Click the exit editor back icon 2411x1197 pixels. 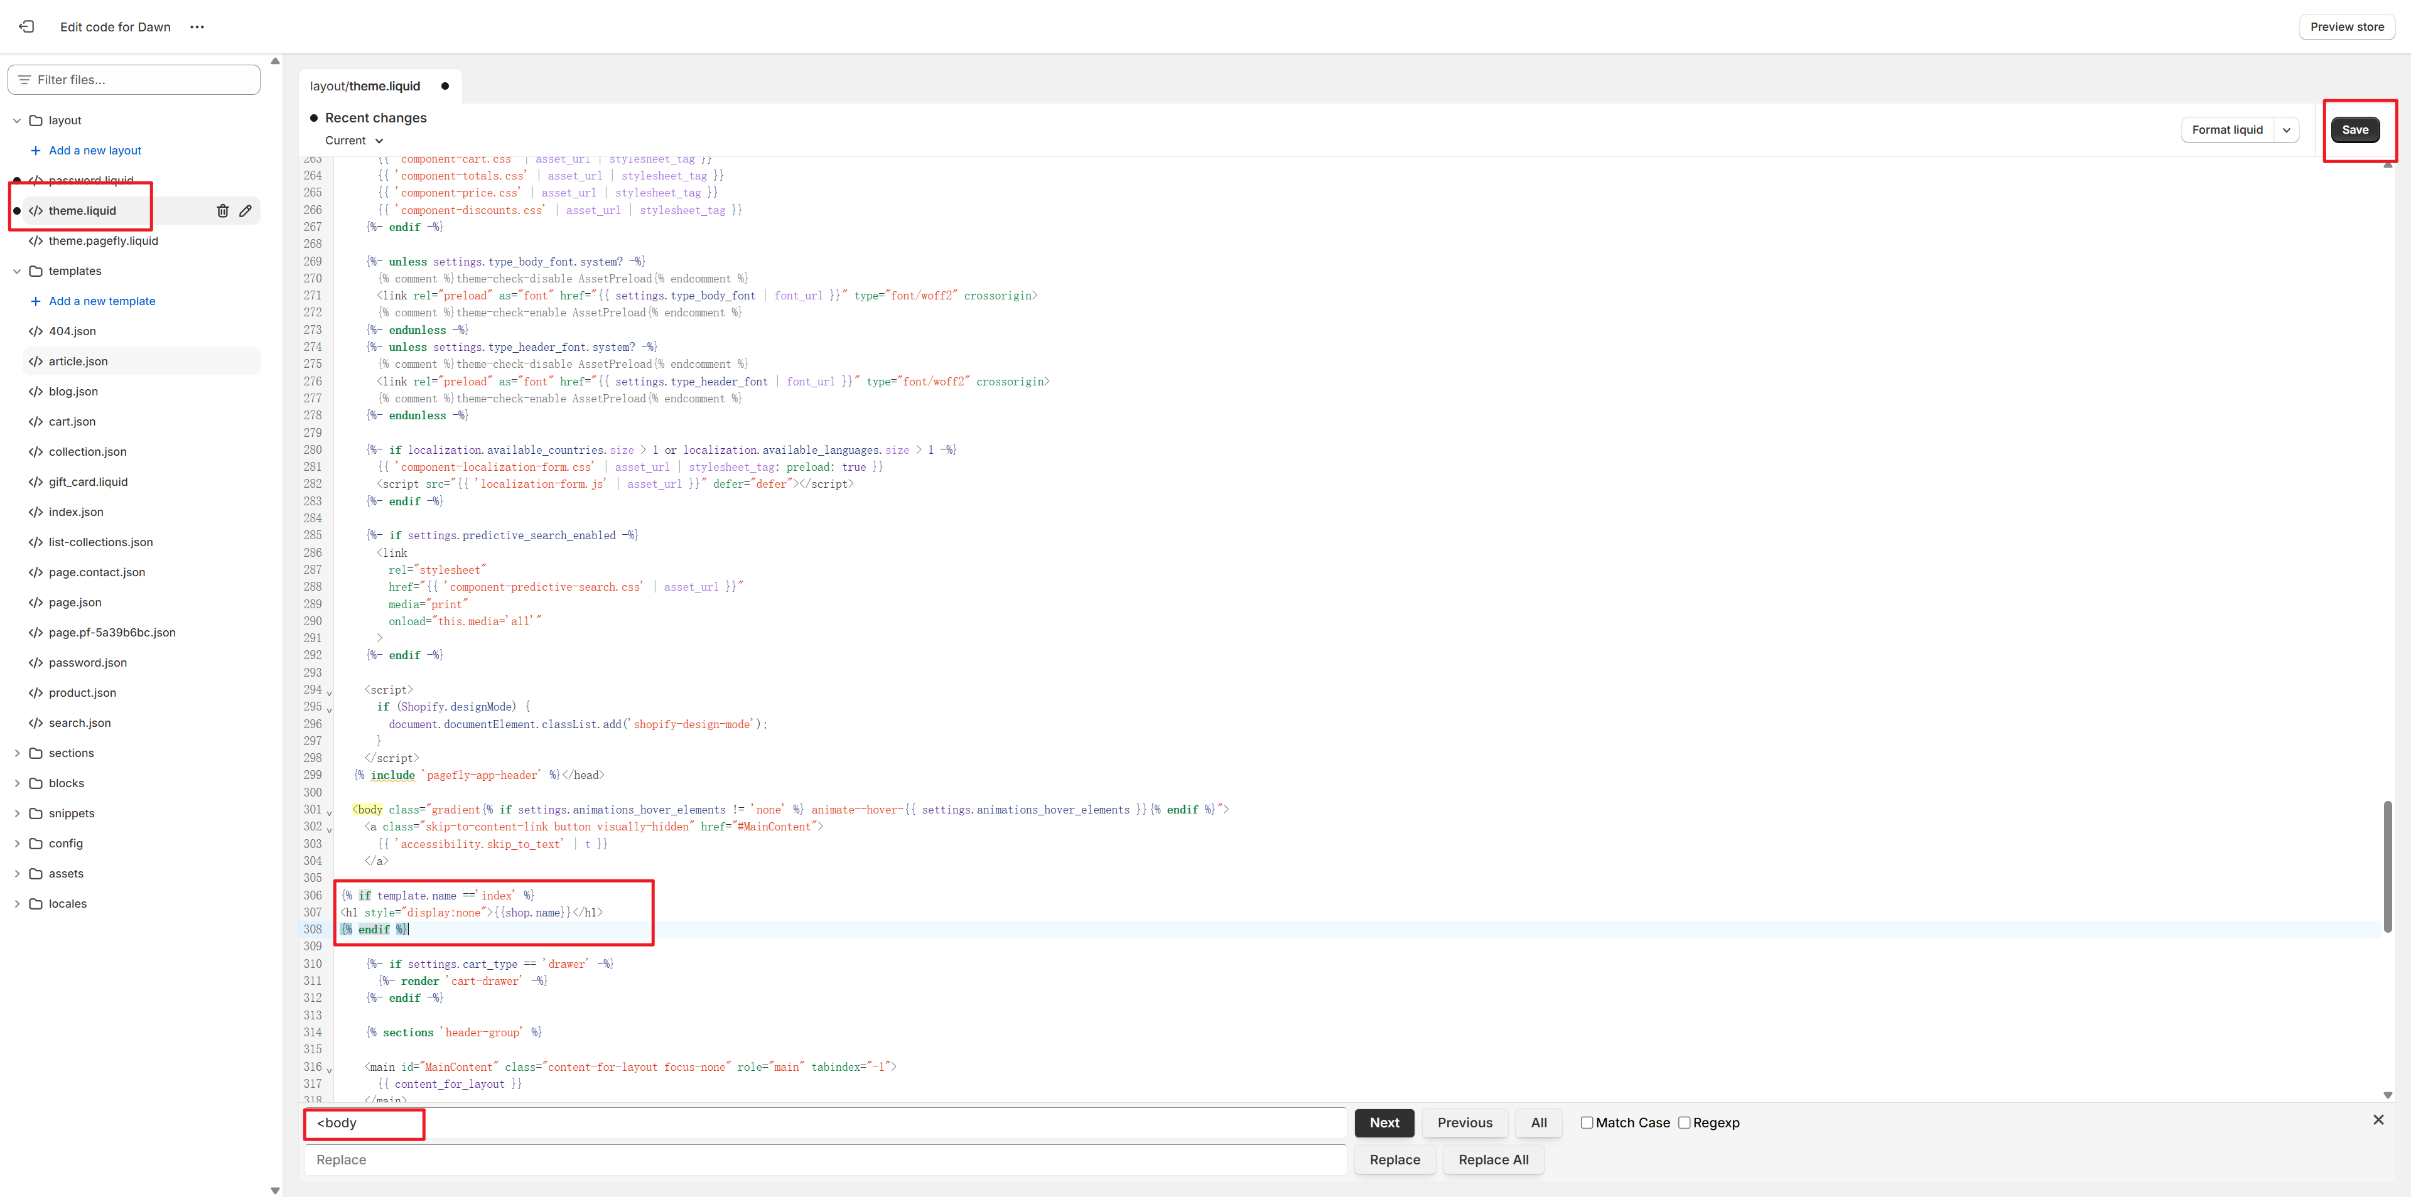pyautogui.click(x=26, y=26)
